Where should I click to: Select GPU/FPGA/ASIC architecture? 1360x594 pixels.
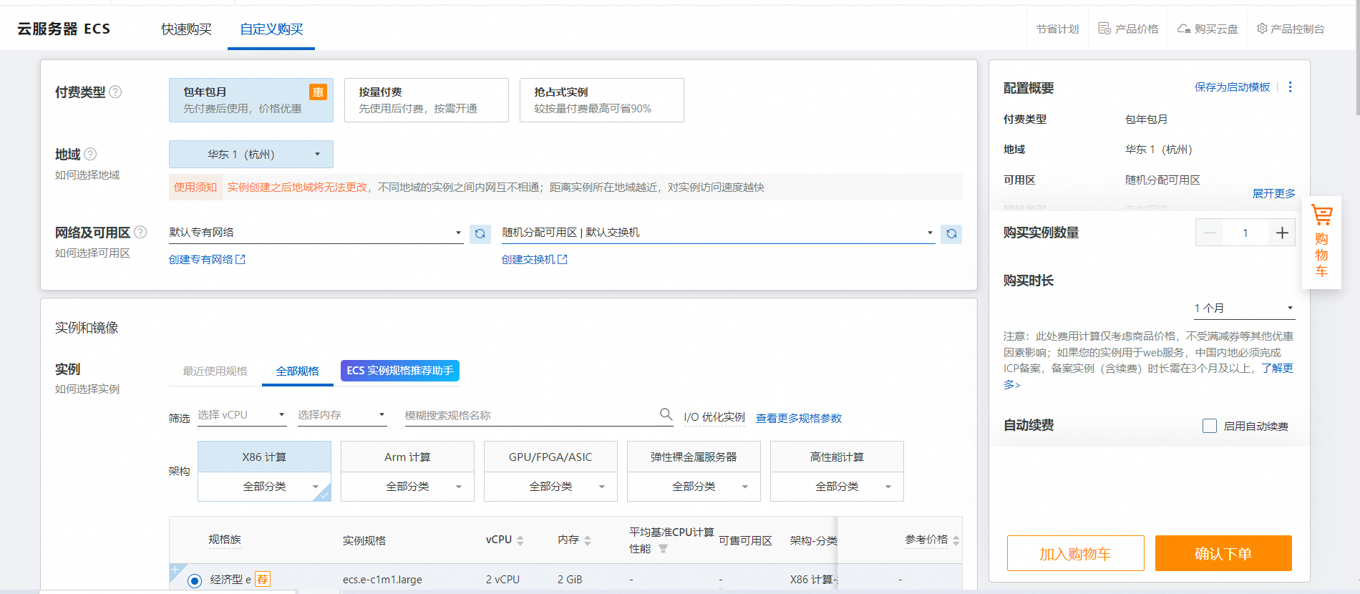[x=550, y=457]
